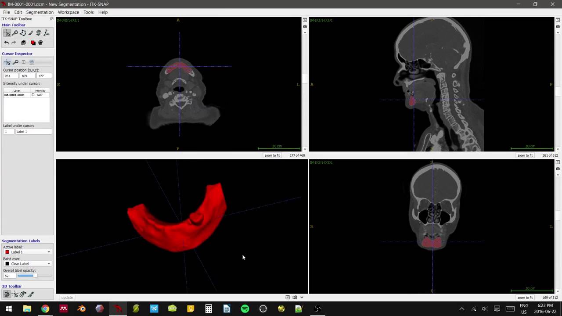Open Windows Start menu

9,309
